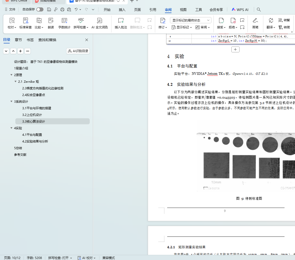
Task: Click the 插入批注 insert comment icon
Action: click(121, 21)
